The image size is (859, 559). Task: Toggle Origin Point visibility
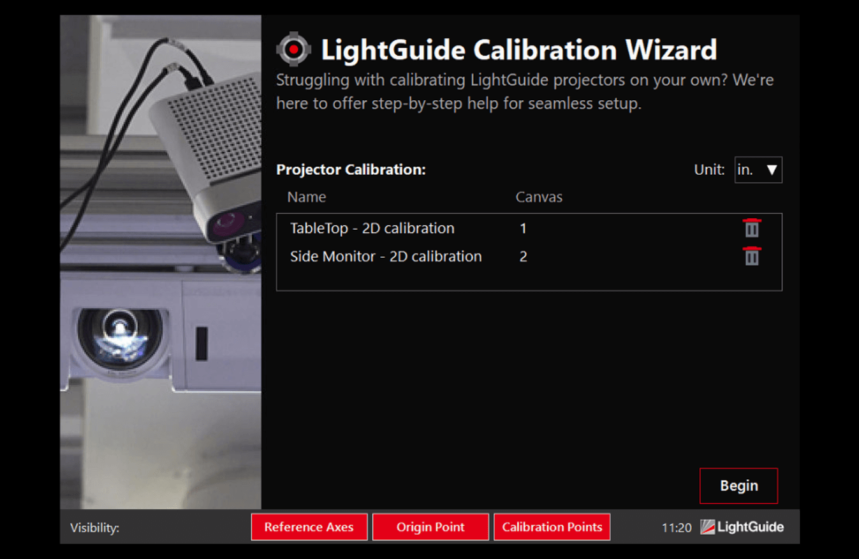(x=430, y=527)
